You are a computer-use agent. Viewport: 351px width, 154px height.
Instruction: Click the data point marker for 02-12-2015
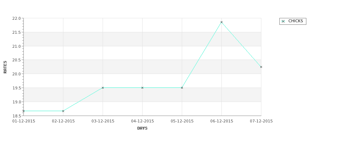63,111
